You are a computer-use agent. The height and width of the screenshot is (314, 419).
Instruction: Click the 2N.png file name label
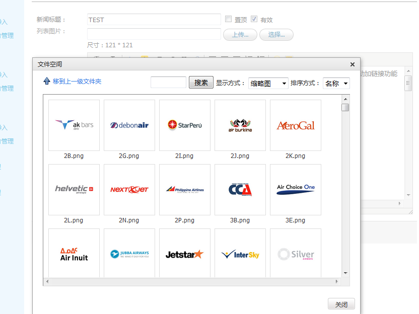[x=129, y=220]
